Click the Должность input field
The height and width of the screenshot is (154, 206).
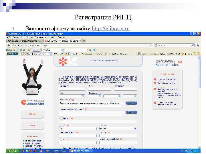click(x=98, y=121)
